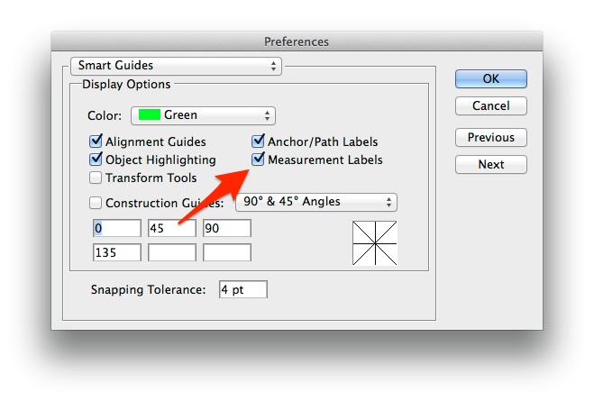This screenshot has height=401, width=594.
Task: Click the angle preview diagram
Action: coord(375,243)
